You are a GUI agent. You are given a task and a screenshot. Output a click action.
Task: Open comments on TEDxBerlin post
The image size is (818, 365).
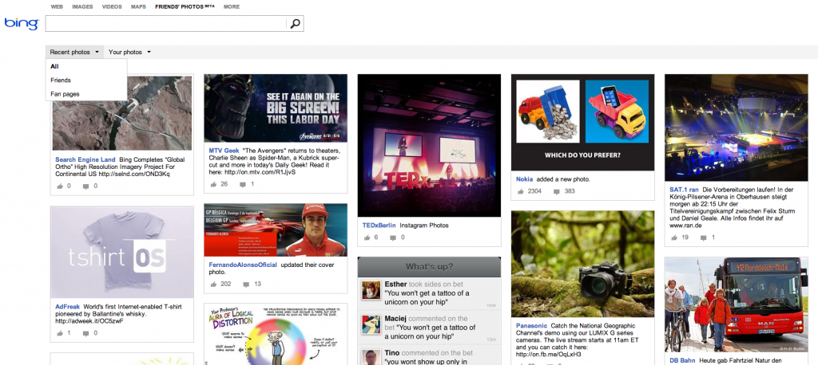(x=393, y=237)
